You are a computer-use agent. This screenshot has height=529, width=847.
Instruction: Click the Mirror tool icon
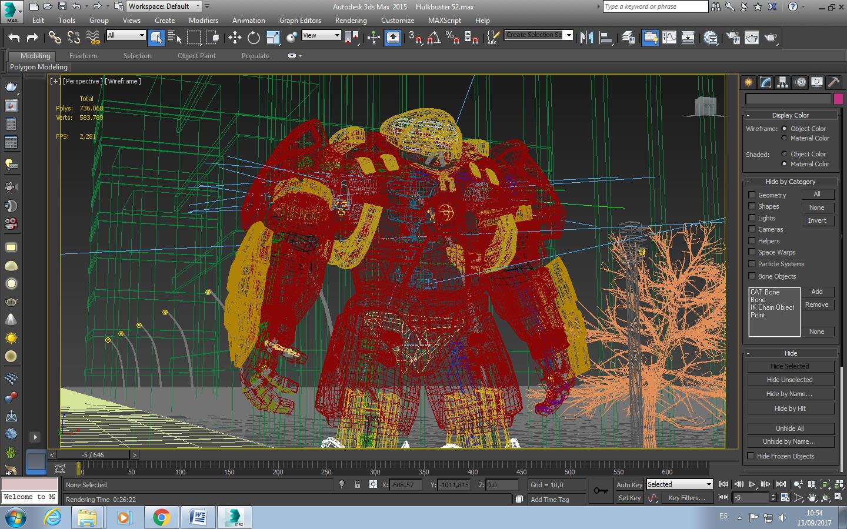586,38
